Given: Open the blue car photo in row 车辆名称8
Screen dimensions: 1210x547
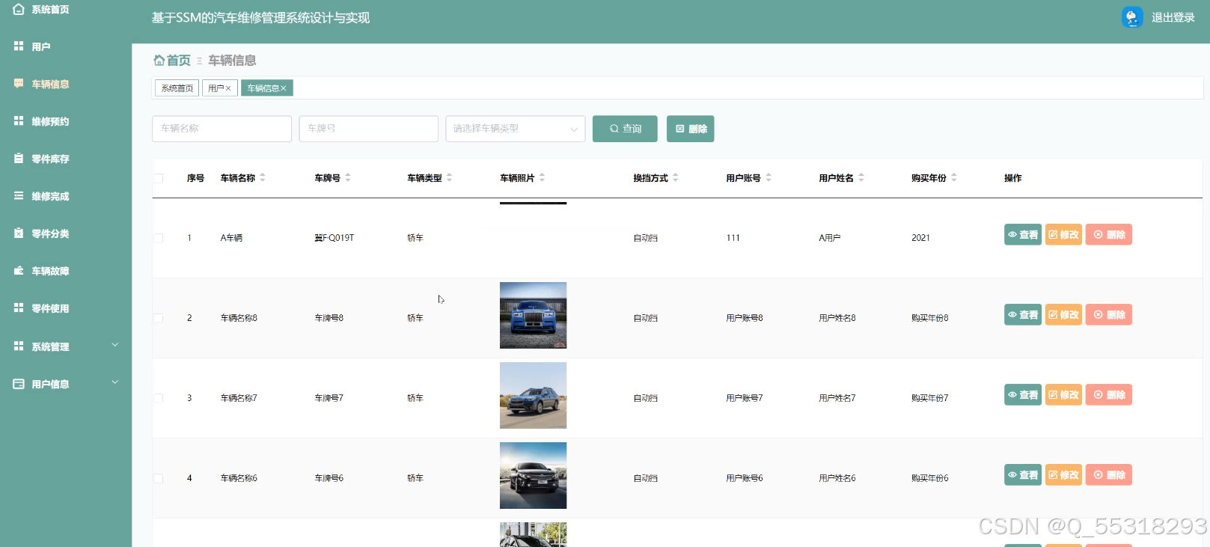Looking at the screenshot, I should coord(533,315).
